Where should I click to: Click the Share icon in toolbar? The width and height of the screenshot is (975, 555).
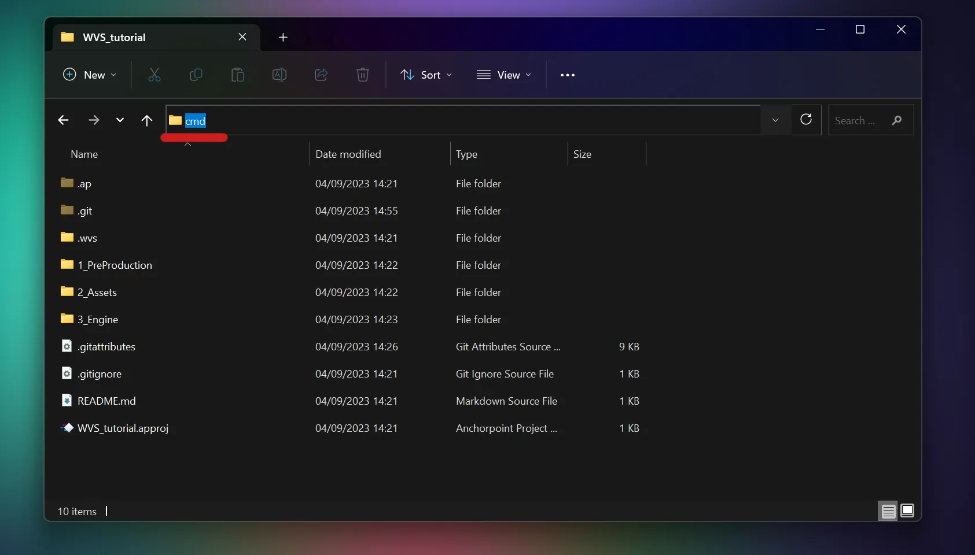coord(321,75)
